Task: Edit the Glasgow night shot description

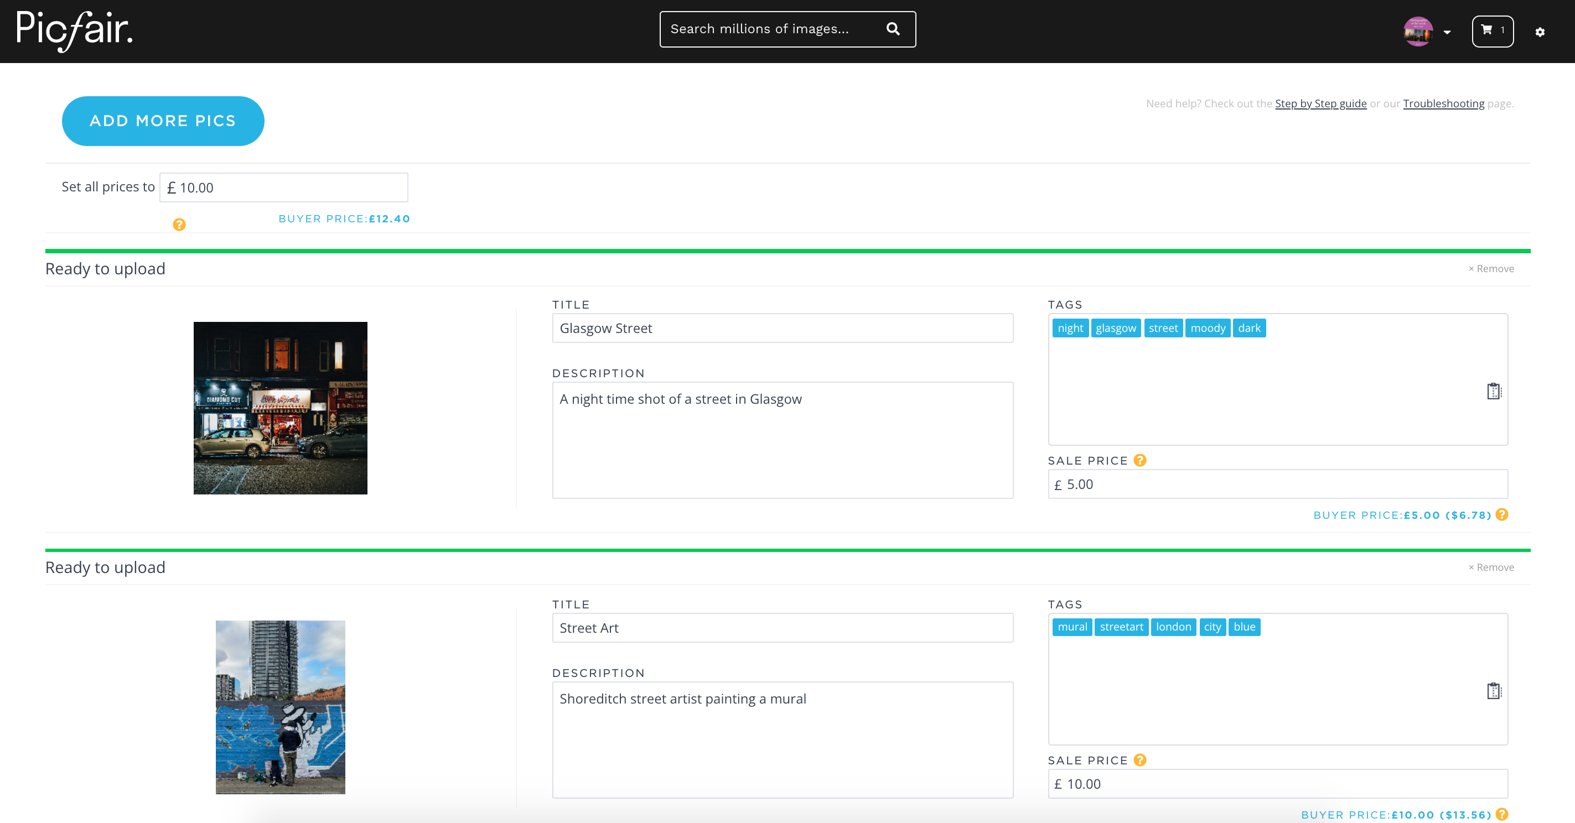Action: 782,440
